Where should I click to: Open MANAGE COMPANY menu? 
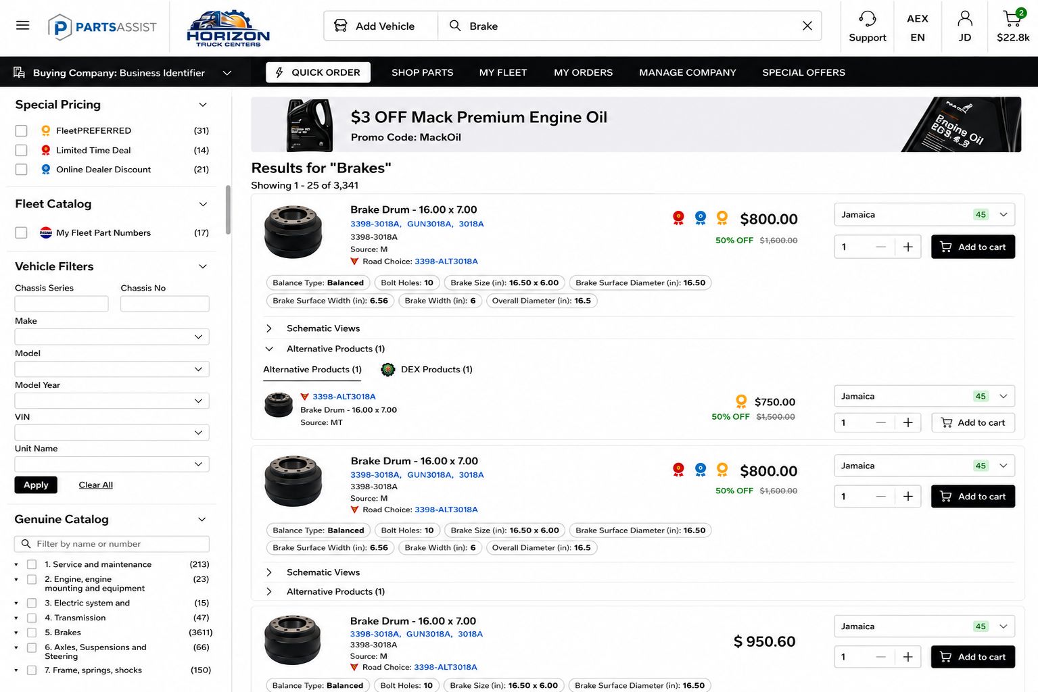coord(688,72)
